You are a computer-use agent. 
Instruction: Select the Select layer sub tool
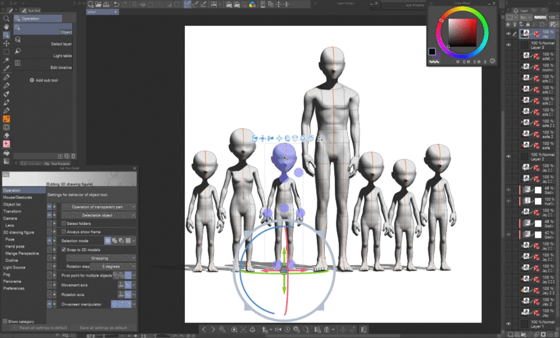click(43, 41)
